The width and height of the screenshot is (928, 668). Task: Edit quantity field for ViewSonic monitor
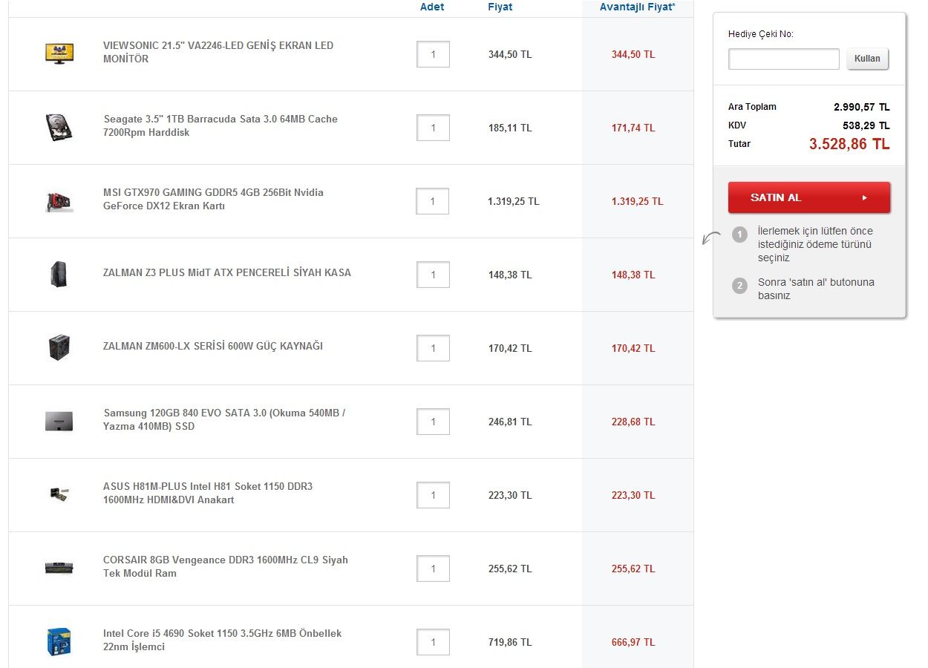tap(433, 54)
